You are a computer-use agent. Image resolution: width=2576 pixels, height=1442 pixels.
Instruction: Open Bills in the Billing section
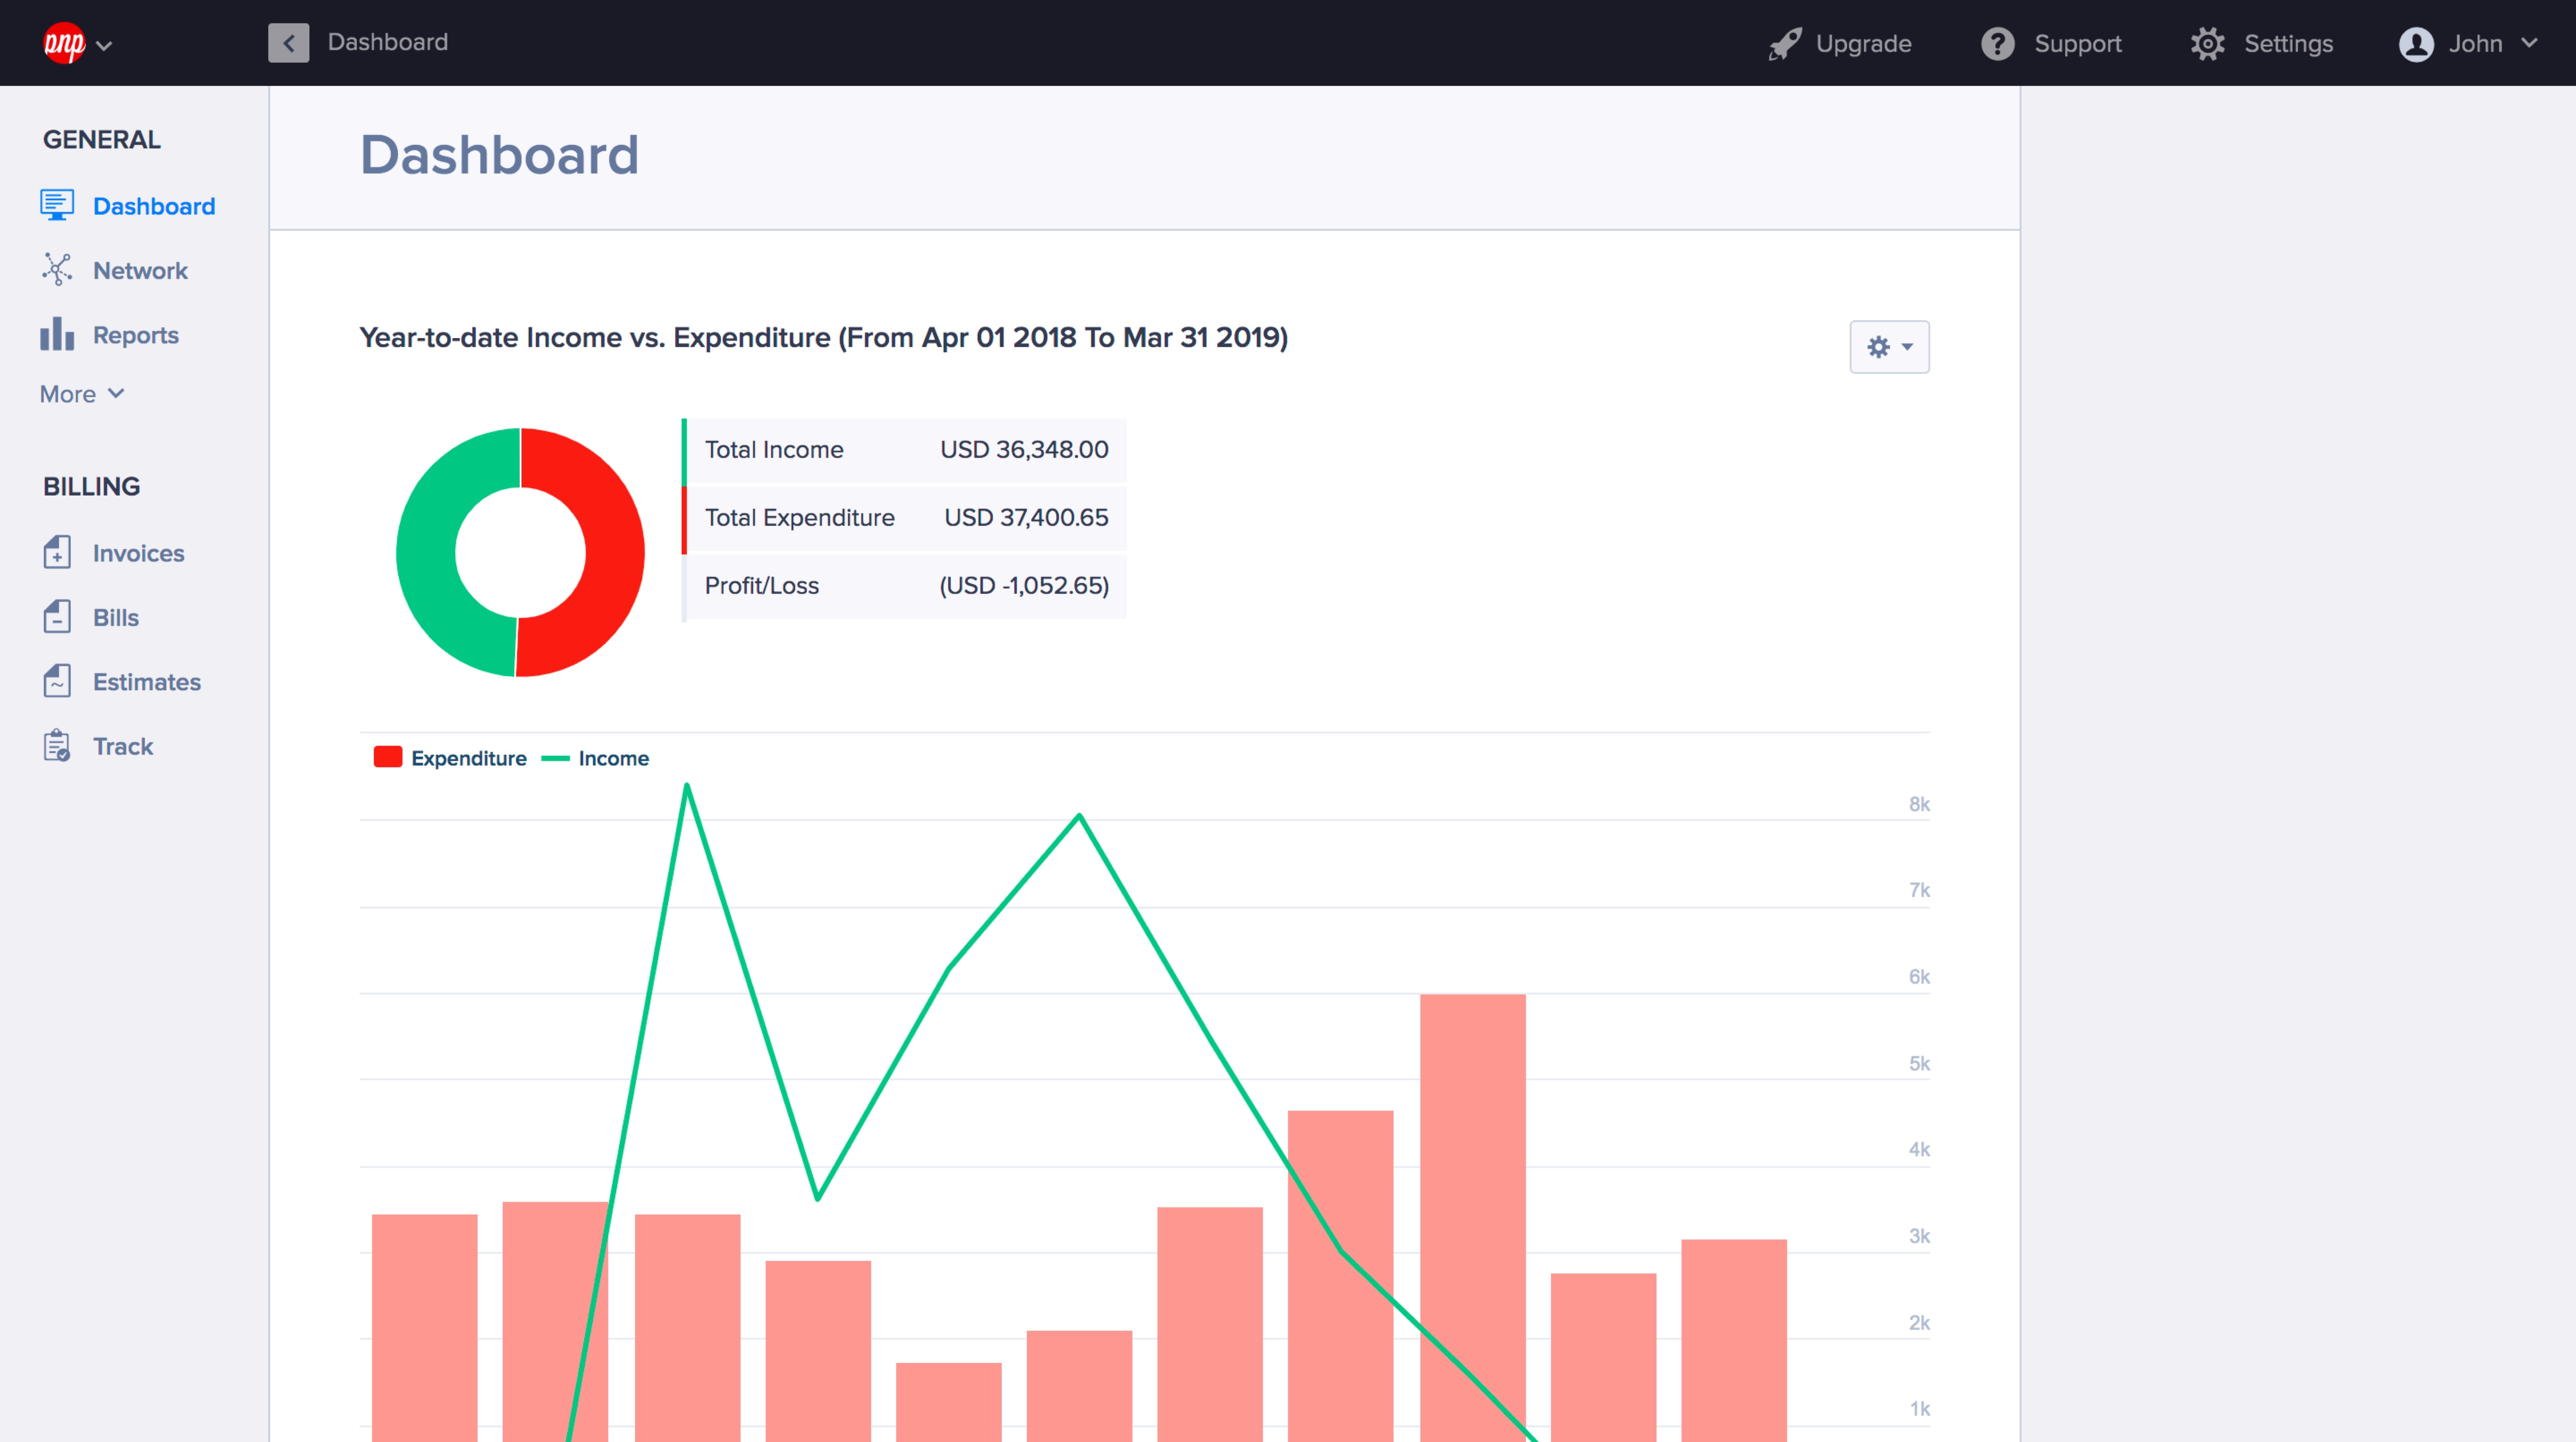[x=116, y=617]
